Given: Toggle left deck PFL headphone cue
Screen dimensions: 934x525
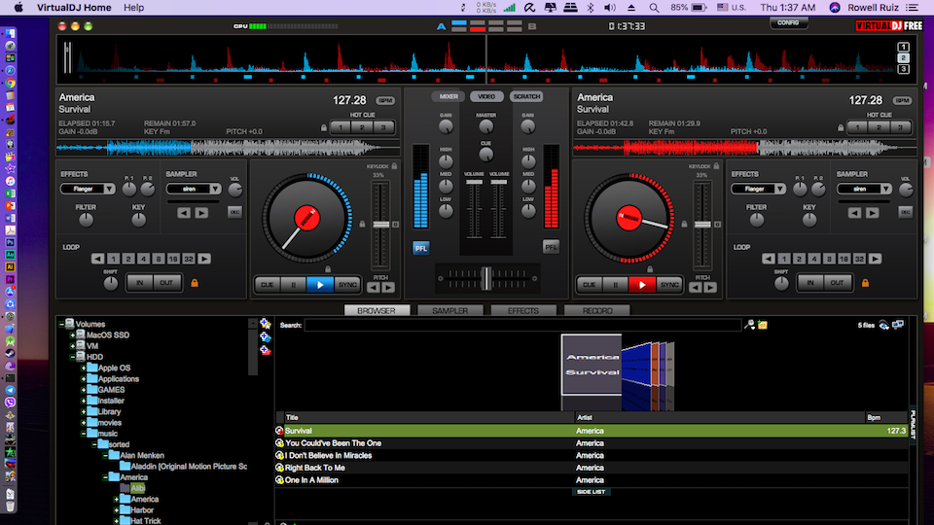Looking at the screenshot, I should point(421,248).
